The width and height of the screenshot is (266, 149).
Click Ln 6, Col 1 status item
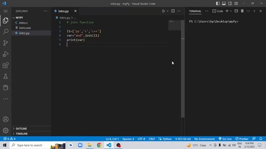tap(112, 139)
